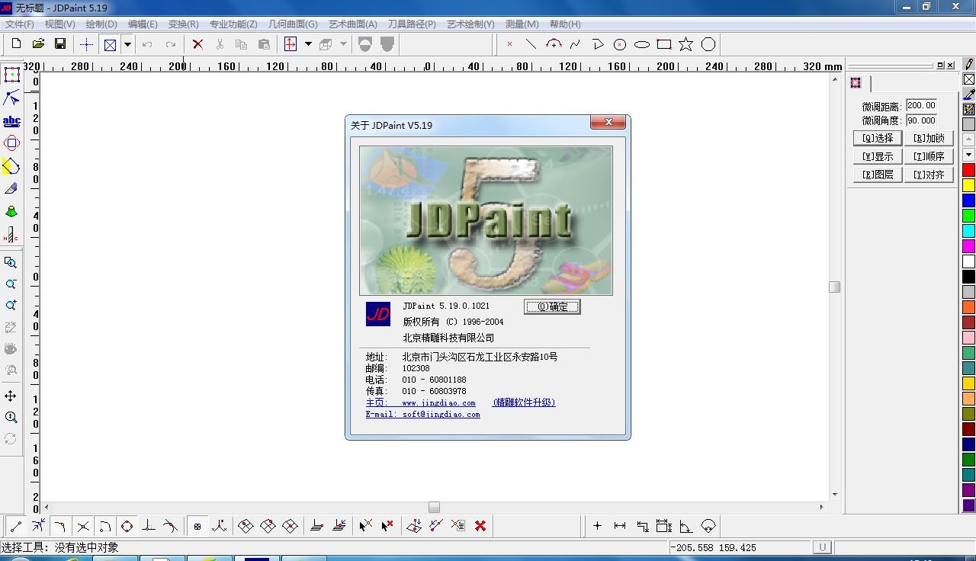Open the 文件(F) menu
This screenshot has height=561, width=976.
[x=20, y=24]
